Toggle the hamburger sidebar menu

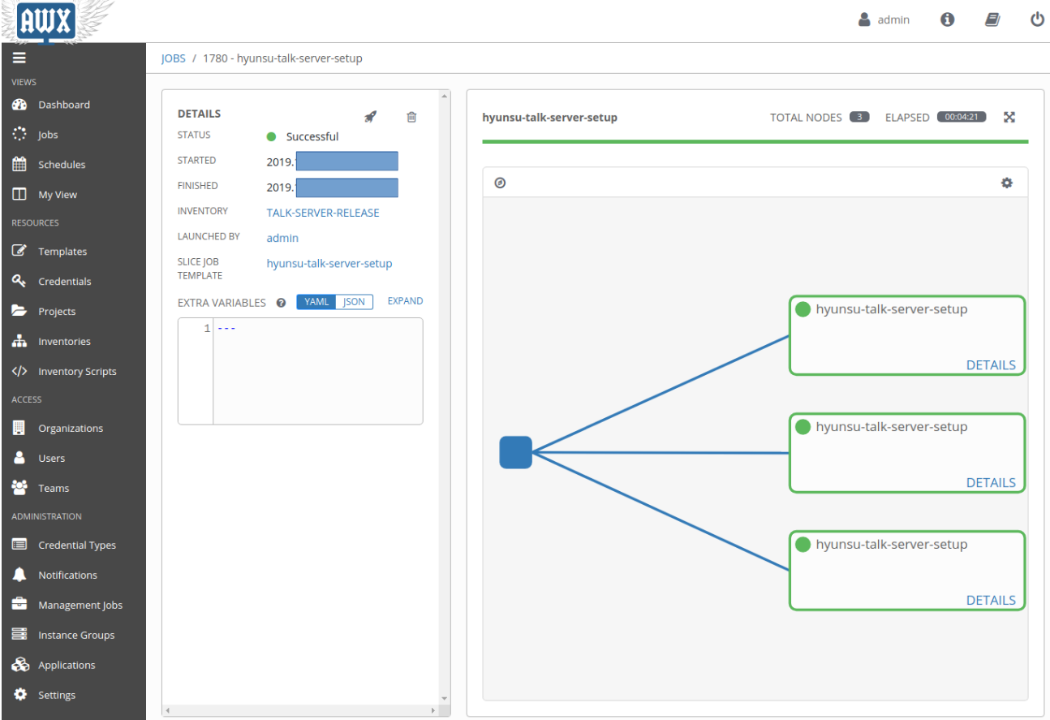[19, 58]
